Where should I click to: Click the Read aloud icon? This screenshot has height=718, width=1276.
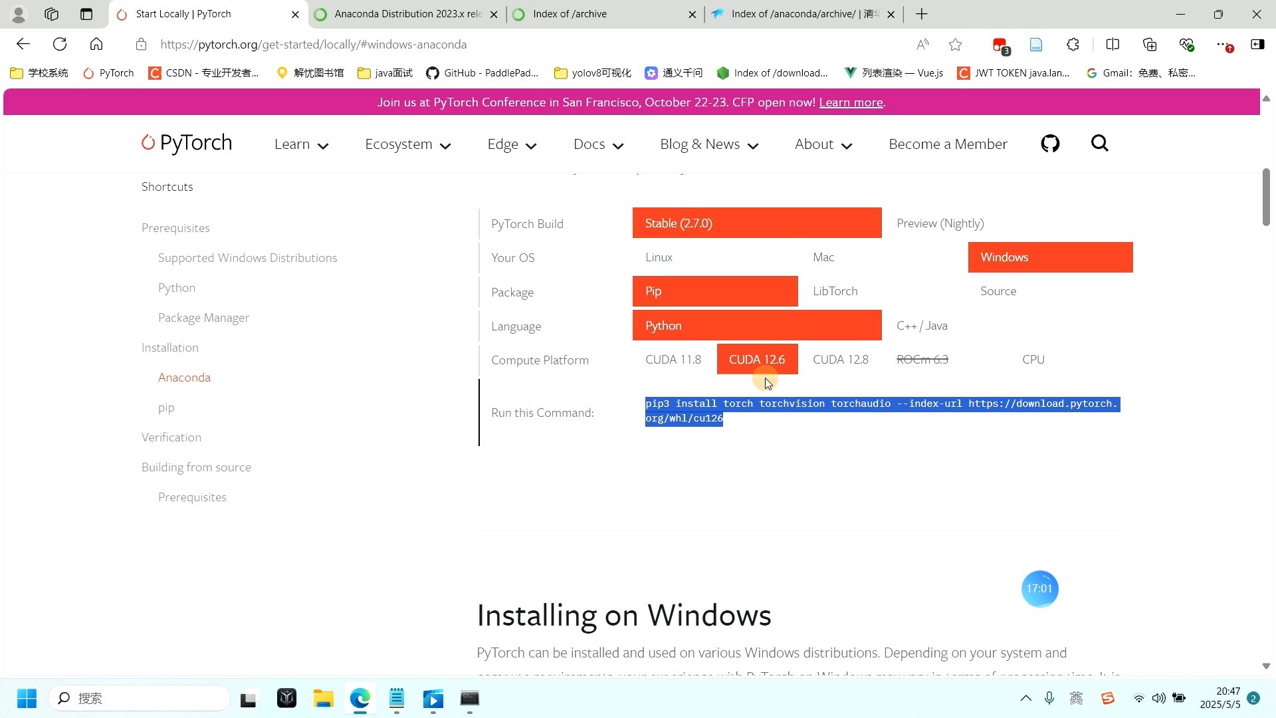click(922, 45)
